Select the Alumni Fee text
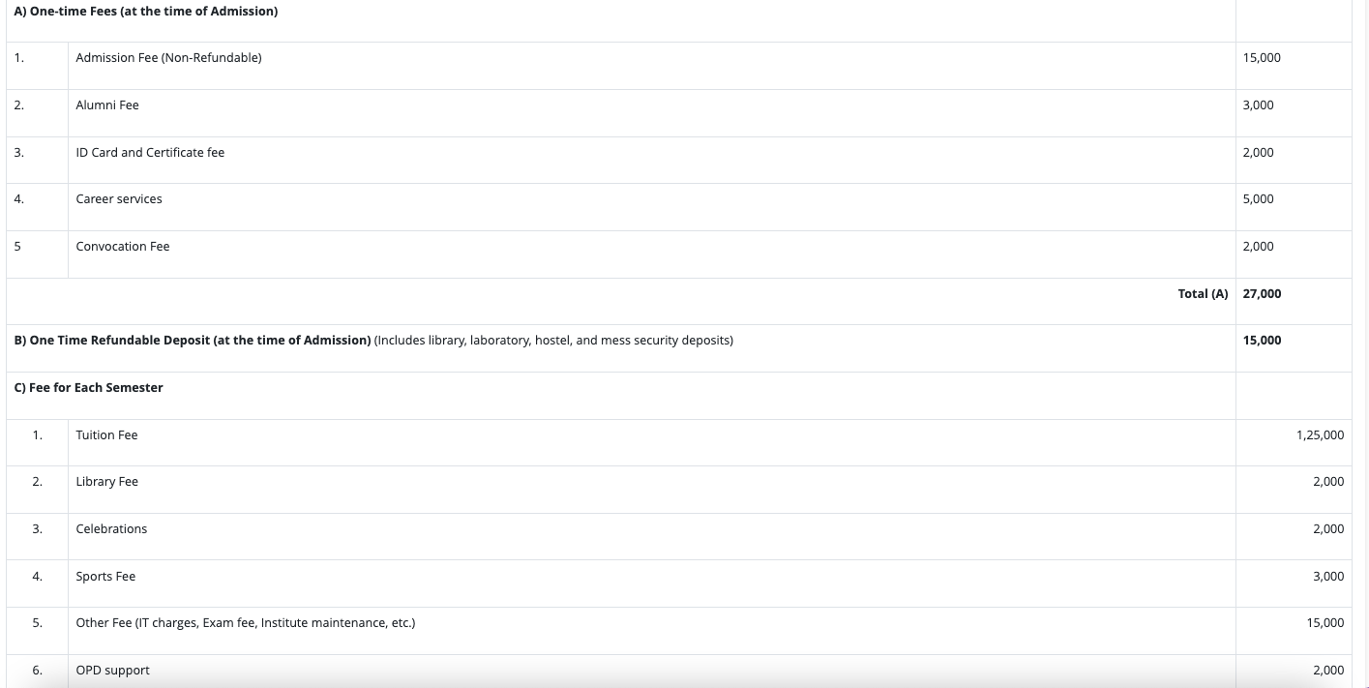Image resolution: width=1369 pixels, height=688 pixels. pyautogui.click(x=107, y=105)
